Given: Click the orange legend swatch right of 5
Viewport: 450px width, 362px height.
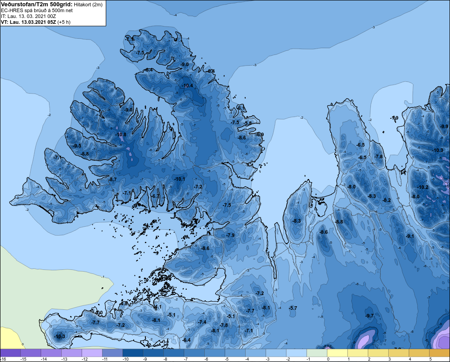Looking at the screenshot, I should [x=440, y=353].
